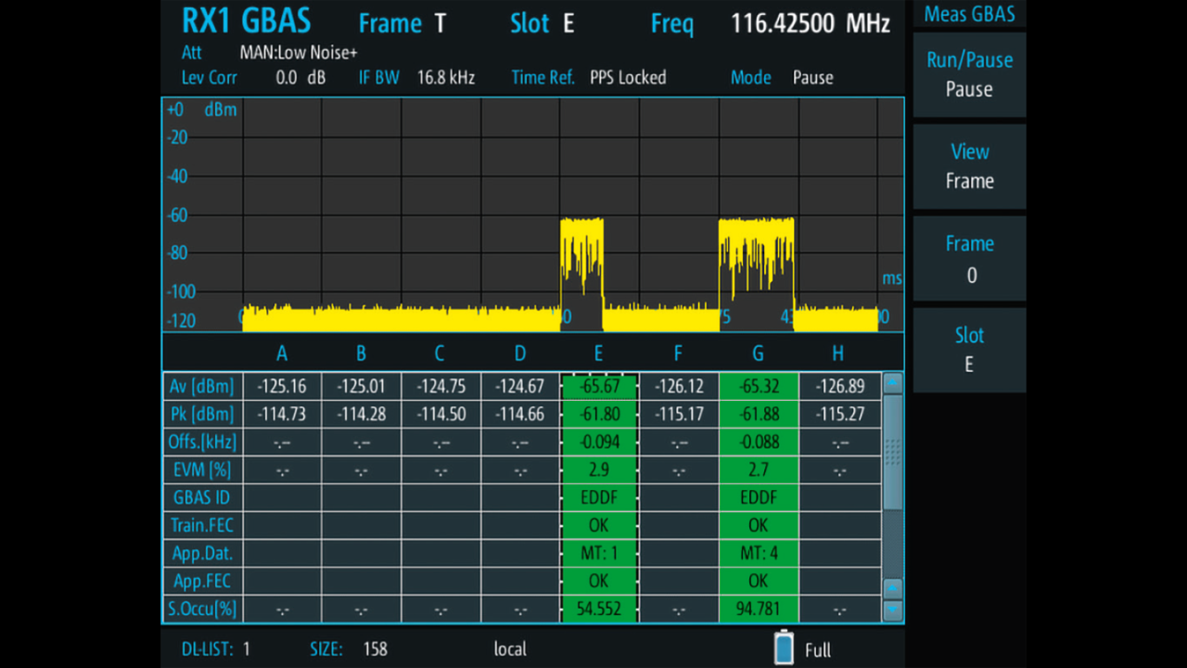Toggle the Run/Pause softkey

coord(969,74)
